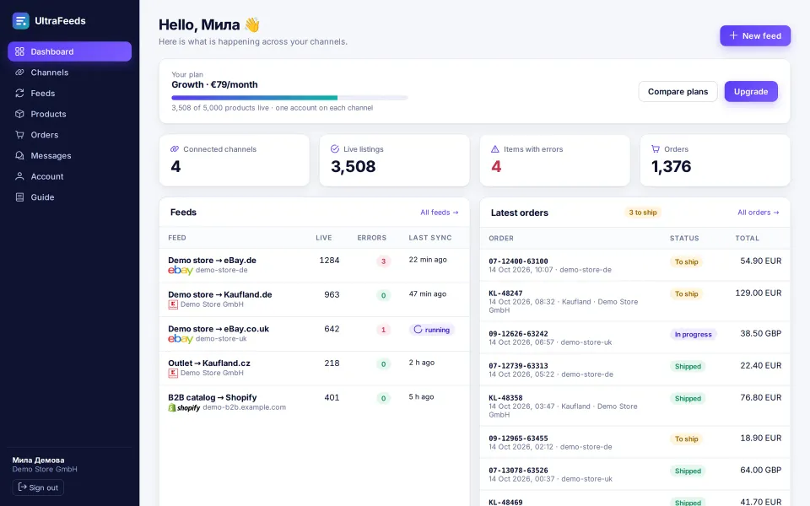This screenshot has width=810, height=506.
Task: Click the plan usage progress bar
Action: (289, 98)
